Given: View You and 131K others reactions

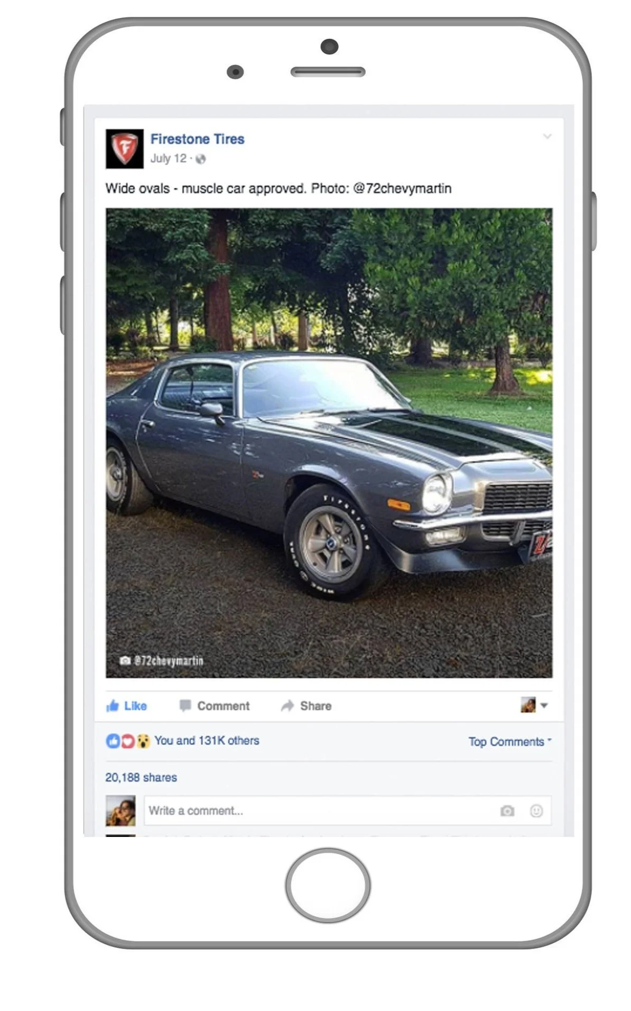Looking at the screenshot, I should click(x=207, y=741).
